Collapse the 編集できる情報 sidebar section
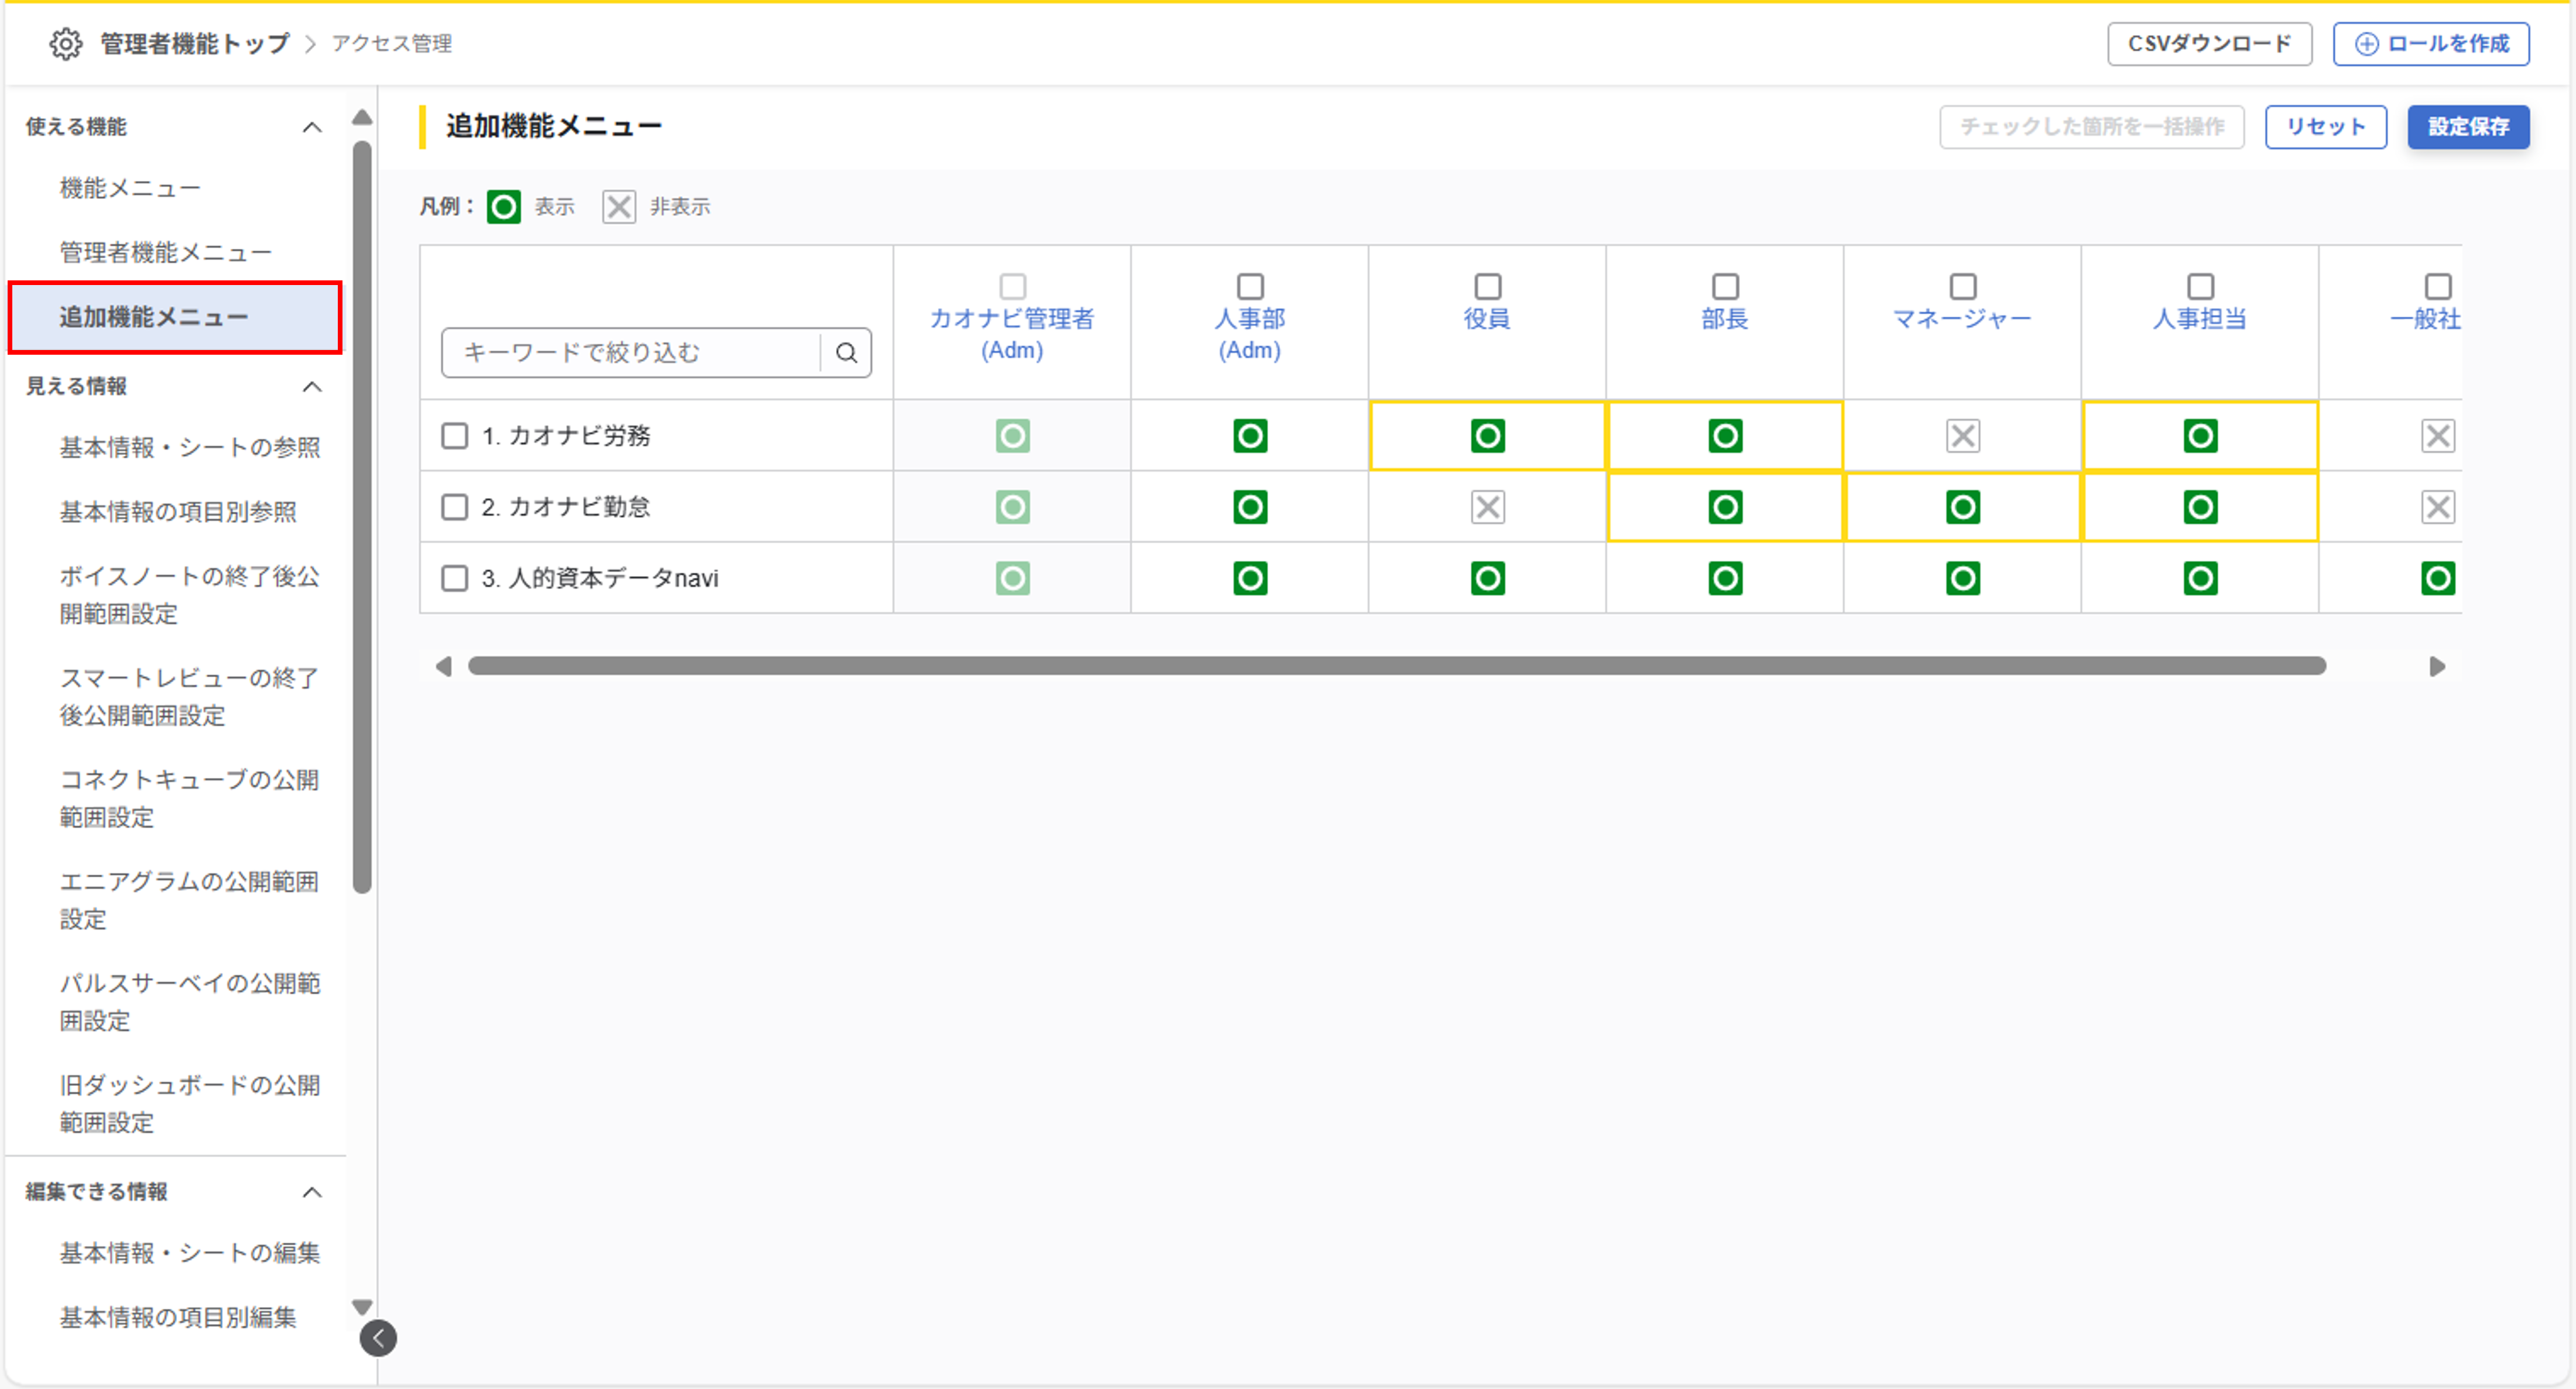2576x1389 pixels. pyautogui.click(x=312, y=1192)
